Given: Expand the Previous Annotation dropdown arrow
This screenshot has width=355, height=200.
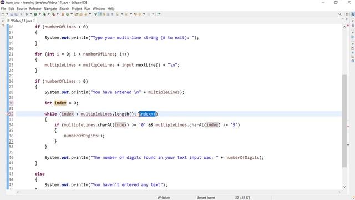Looking at the screenshot, I should 131,14.
